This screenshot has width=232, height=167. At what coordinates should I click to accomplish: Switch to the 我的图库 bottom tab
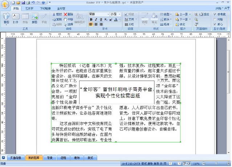(34, 158)
